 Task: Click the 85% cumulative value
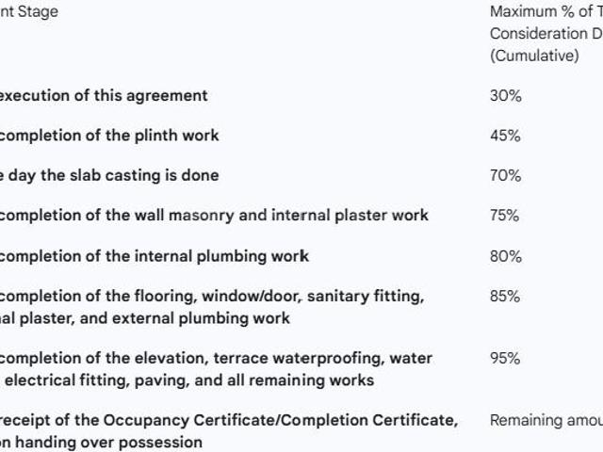506,297
